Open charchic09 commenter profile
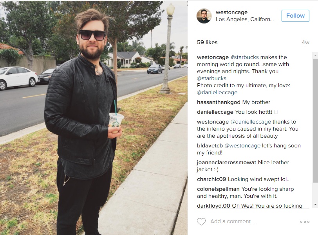This screenshot has width=318, height=235. click(x=211, y=179)
